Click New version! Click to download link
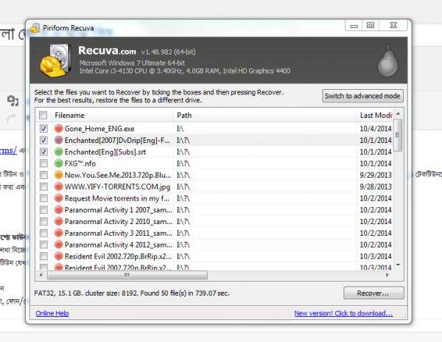Image resolution: width=442 pixels, height=342 pixels. click(x=343, y=313)
